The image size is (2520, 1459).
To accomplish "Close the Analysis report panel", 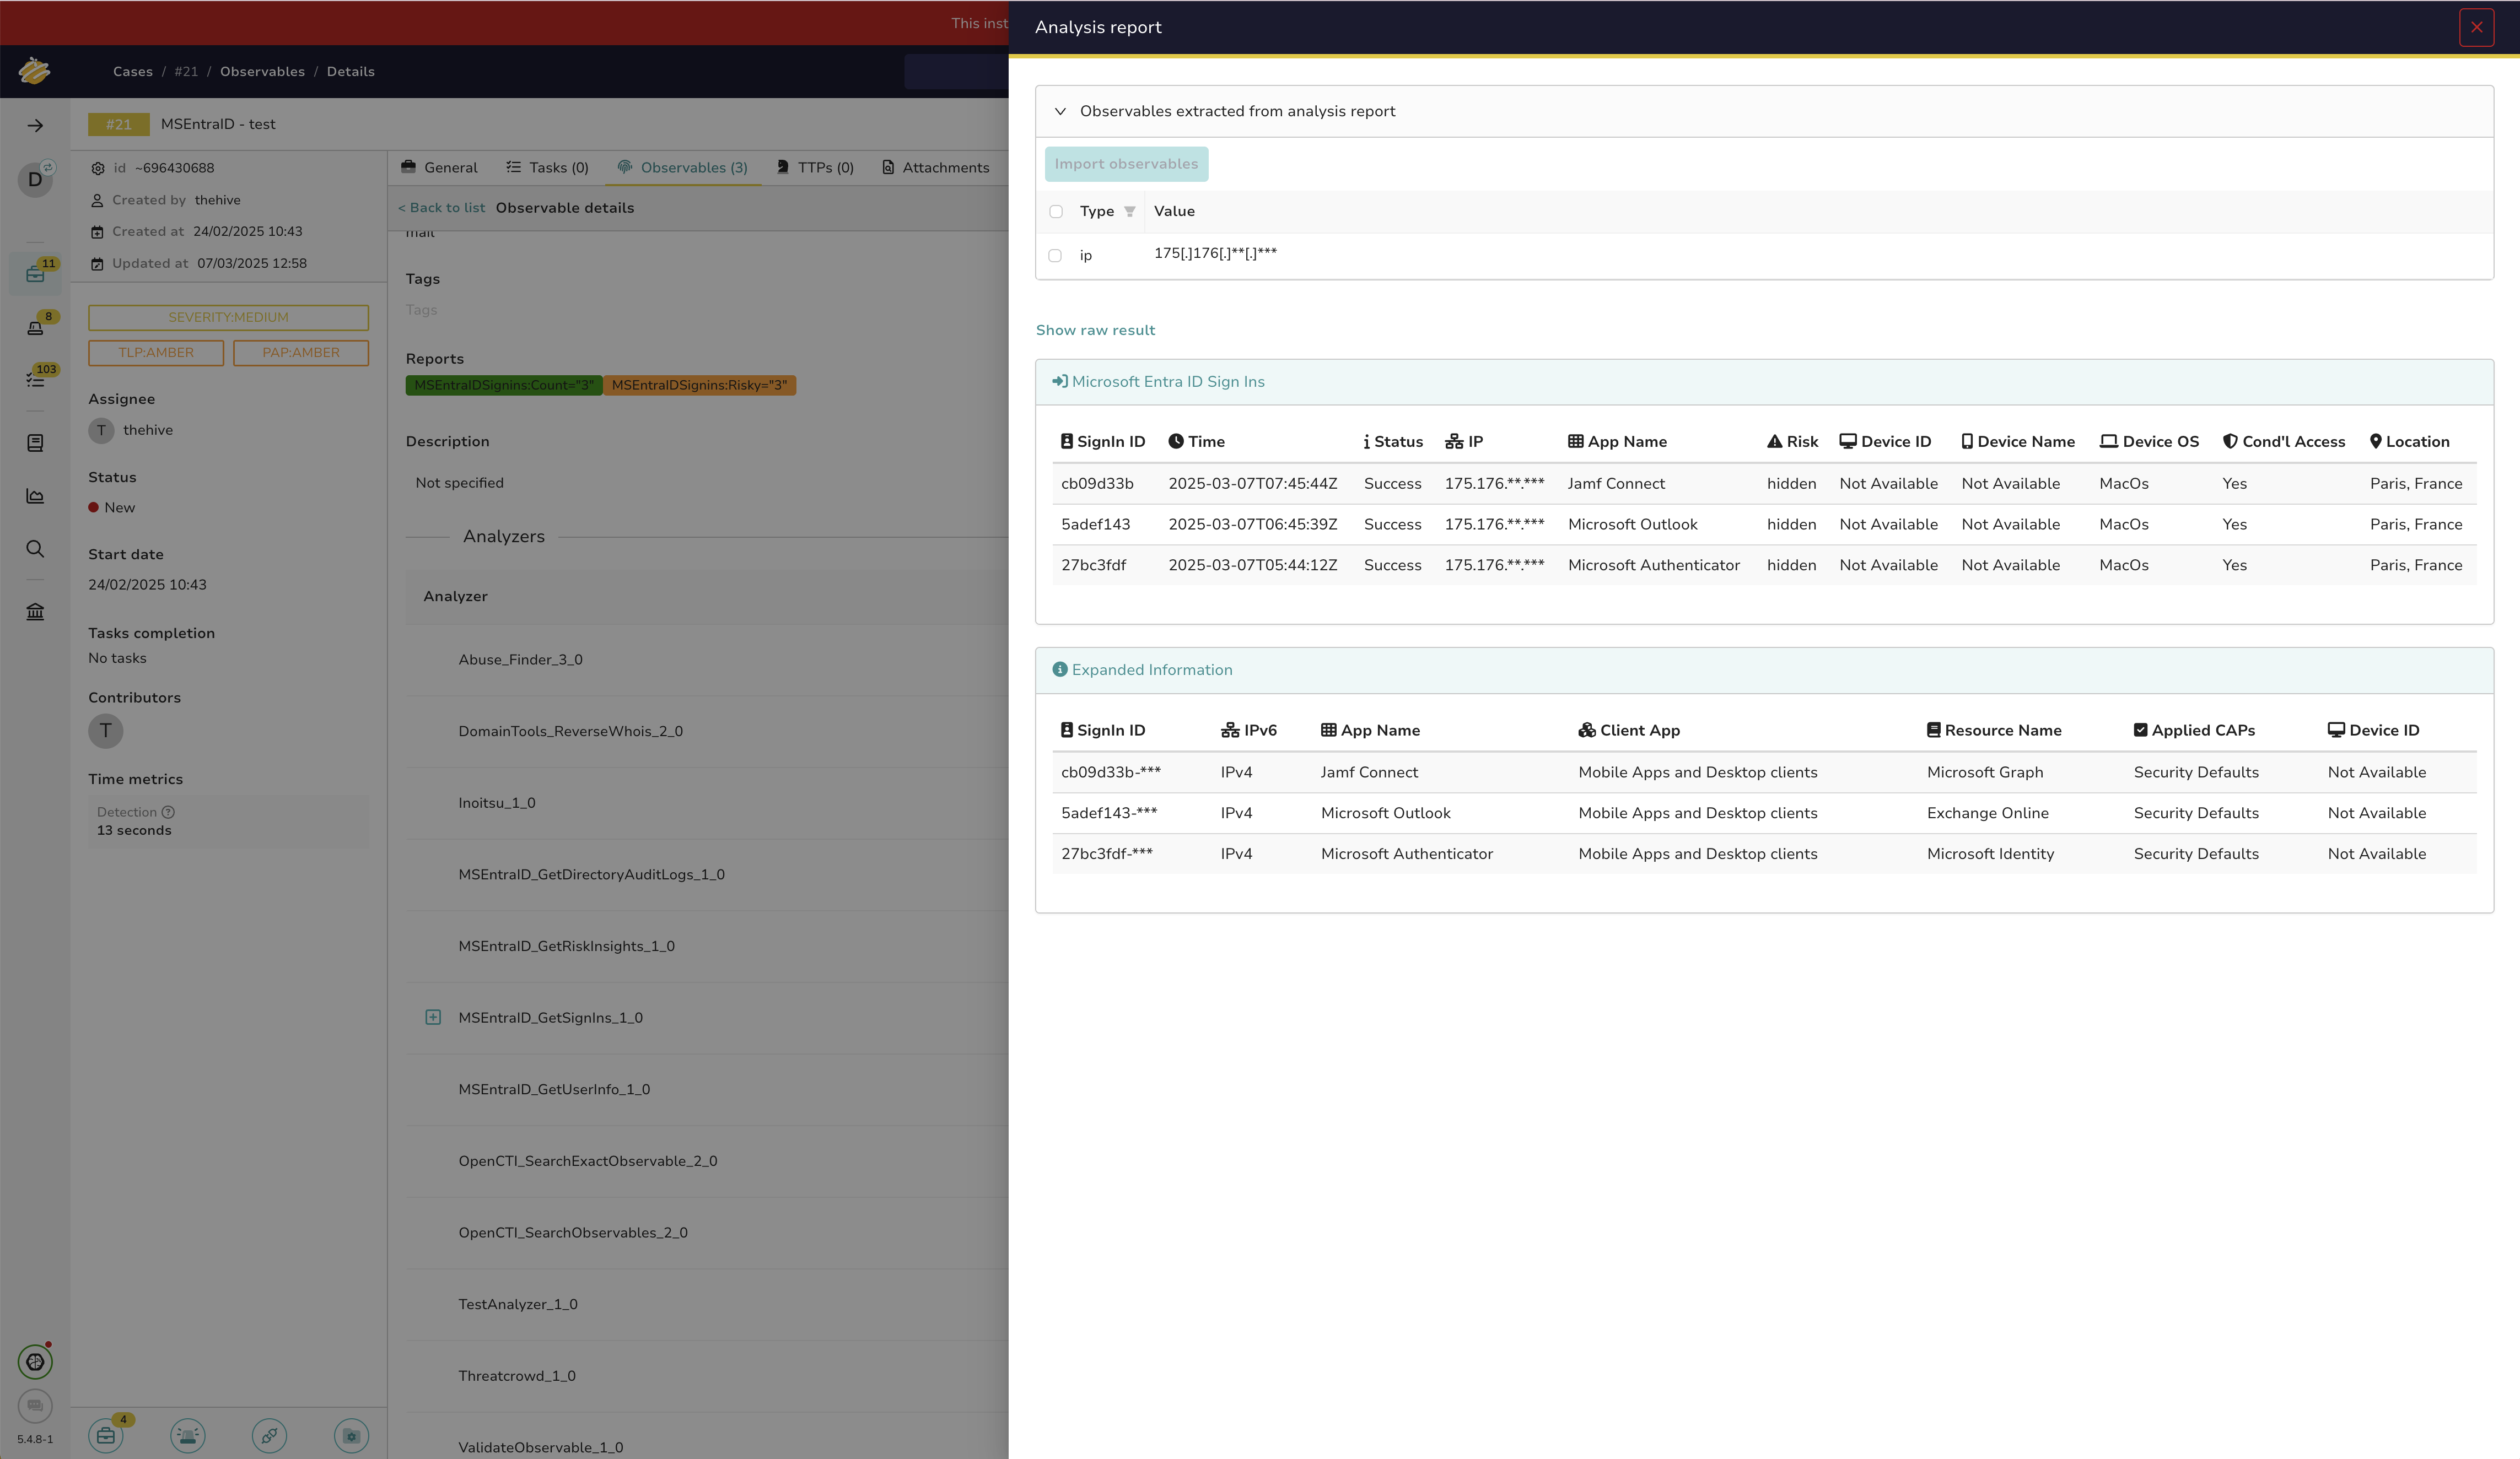I will coord(2476,27).
